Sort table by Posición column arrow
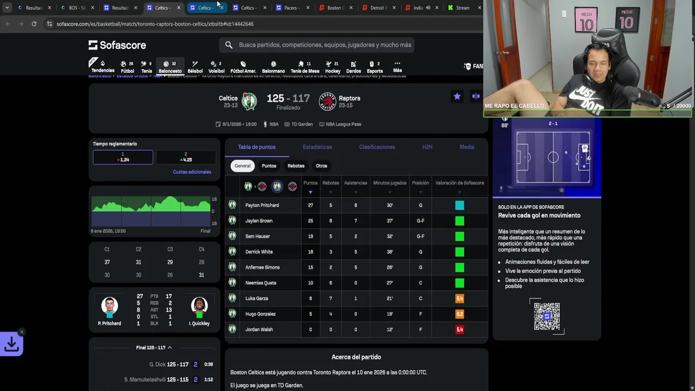695x391 pixels. point(420,192)
